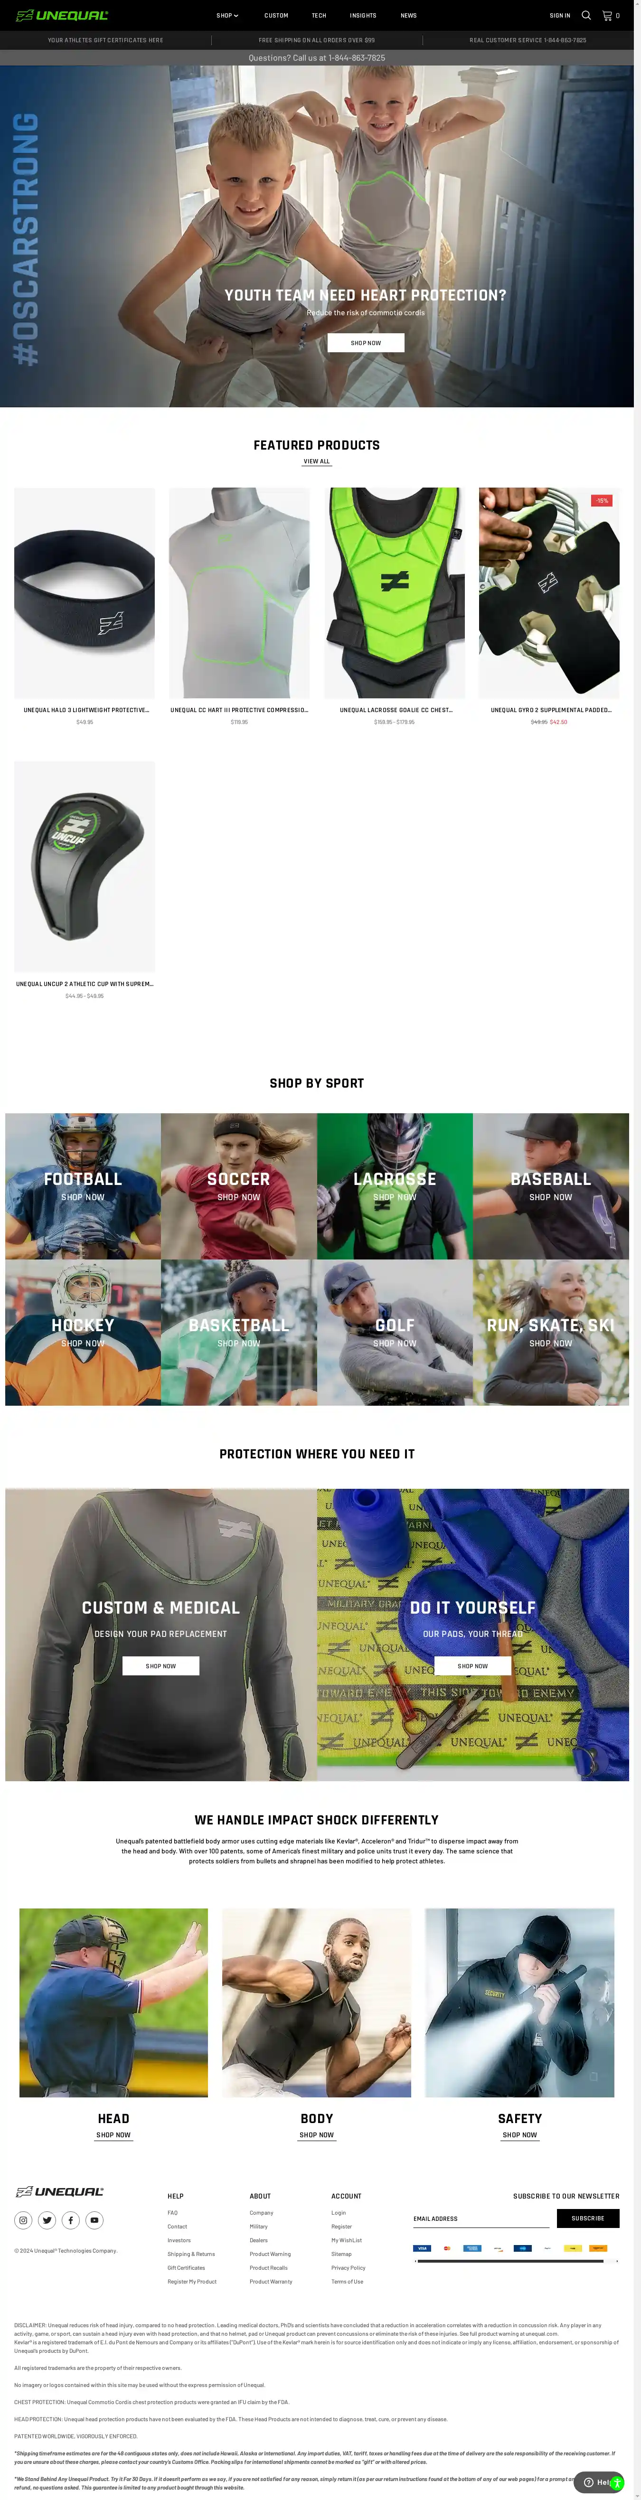Click Shop Now under Do It Yourself
Viewport: 641px width, 2500px height.
[473, 1665]
